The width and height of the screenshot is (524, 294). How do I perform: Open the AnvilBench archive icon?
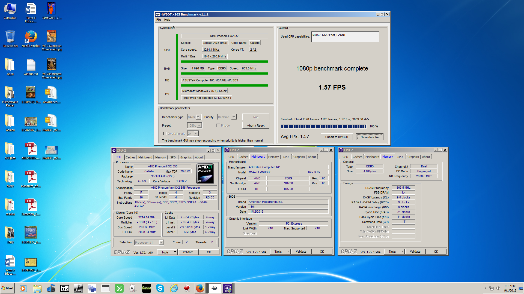pos(52,95)
